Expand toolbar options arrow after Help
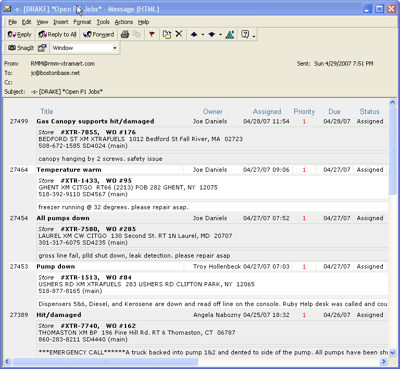The width and height of the screenshot is (400, 369). 254,37
